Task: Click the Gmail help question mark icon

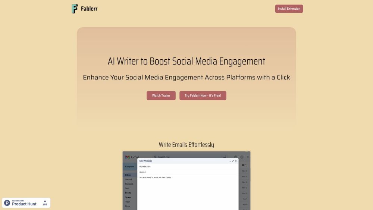Action: pos(236,157)
